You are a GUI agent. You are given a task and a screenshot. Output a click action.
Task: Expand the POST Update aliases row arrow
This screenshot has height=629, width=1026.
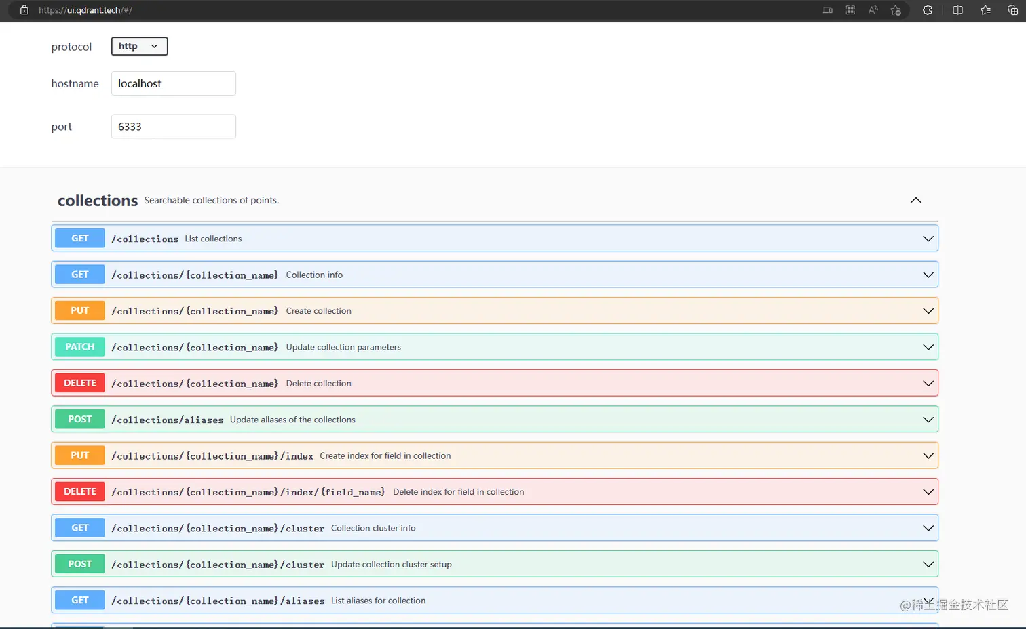pyautogui.click(x=928, y=420)
